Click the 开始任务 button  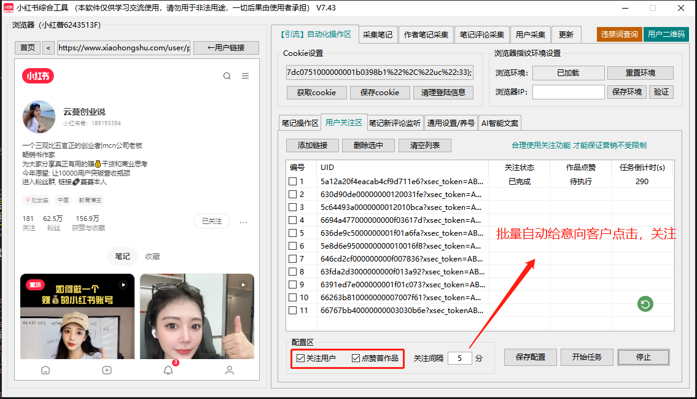coord(586,357)
